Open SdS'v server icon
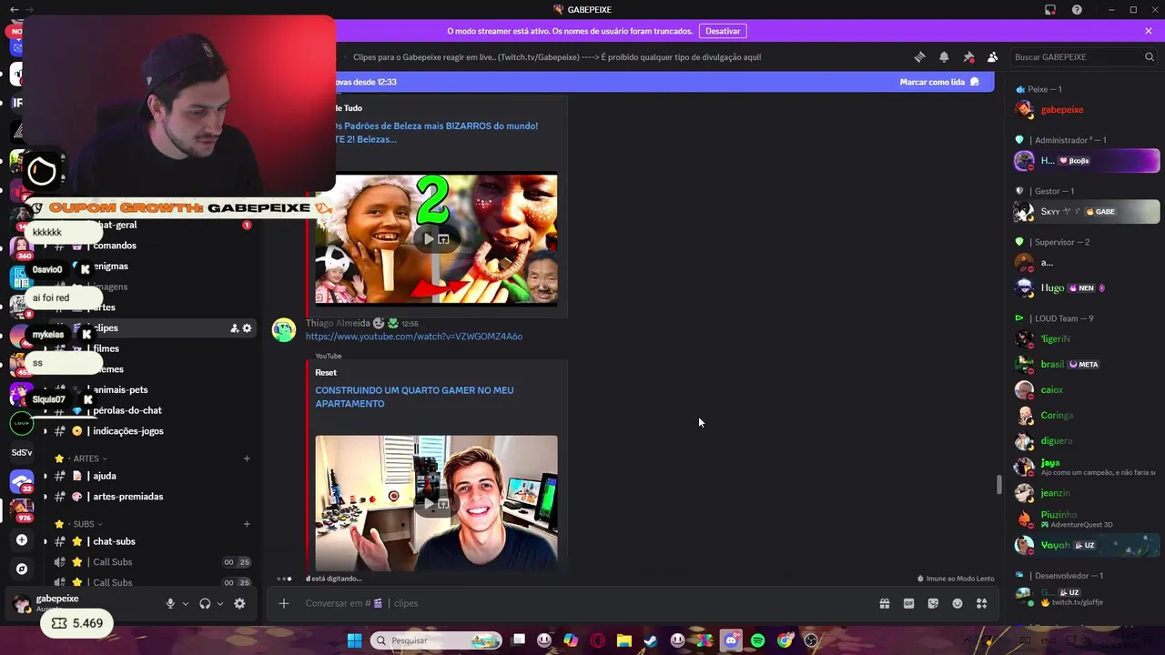This screenshot has height=655, width=1165. (22, 452)
